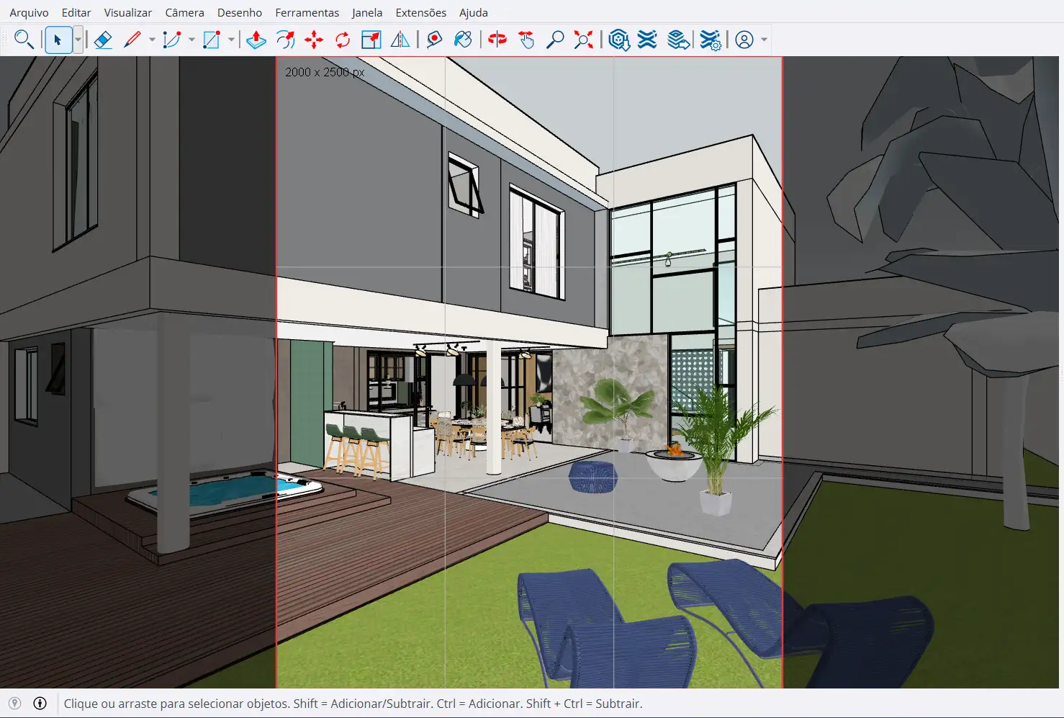
Task: Click the account profile button
Action: [x=744, y=40]
